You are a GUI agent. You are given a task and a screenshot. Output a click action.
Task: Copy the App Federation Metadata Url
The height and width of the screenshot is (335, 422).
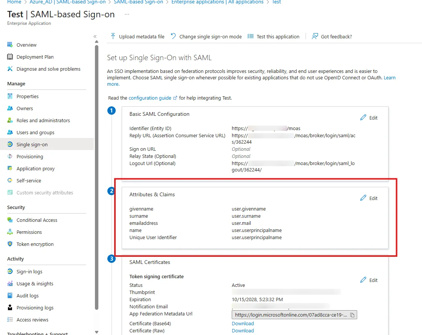(352, 315)
